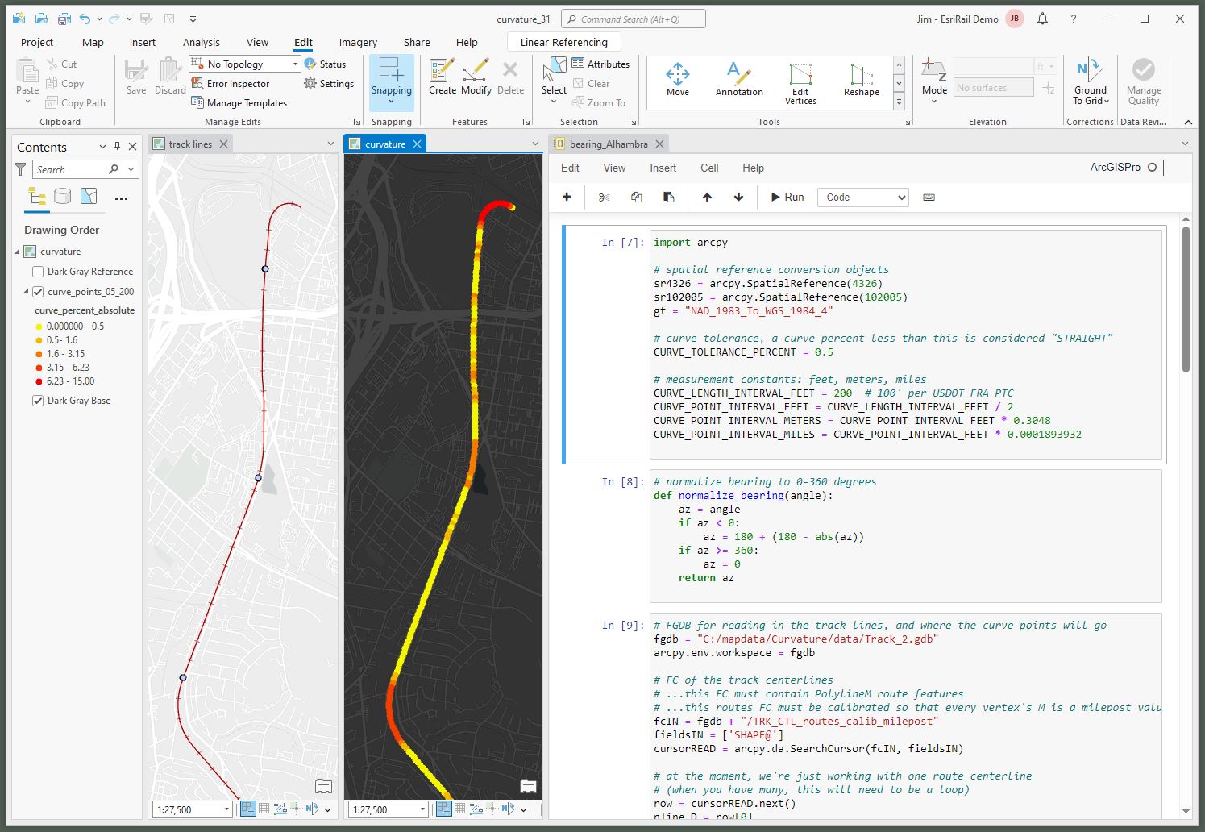Click the Command Search box
Screen dimensions: 1205x832
pyautogui.click(x=633, y=18)
